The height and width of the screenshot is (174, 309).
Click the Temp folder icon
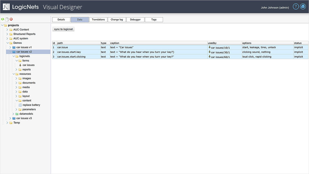click(11, 123)
